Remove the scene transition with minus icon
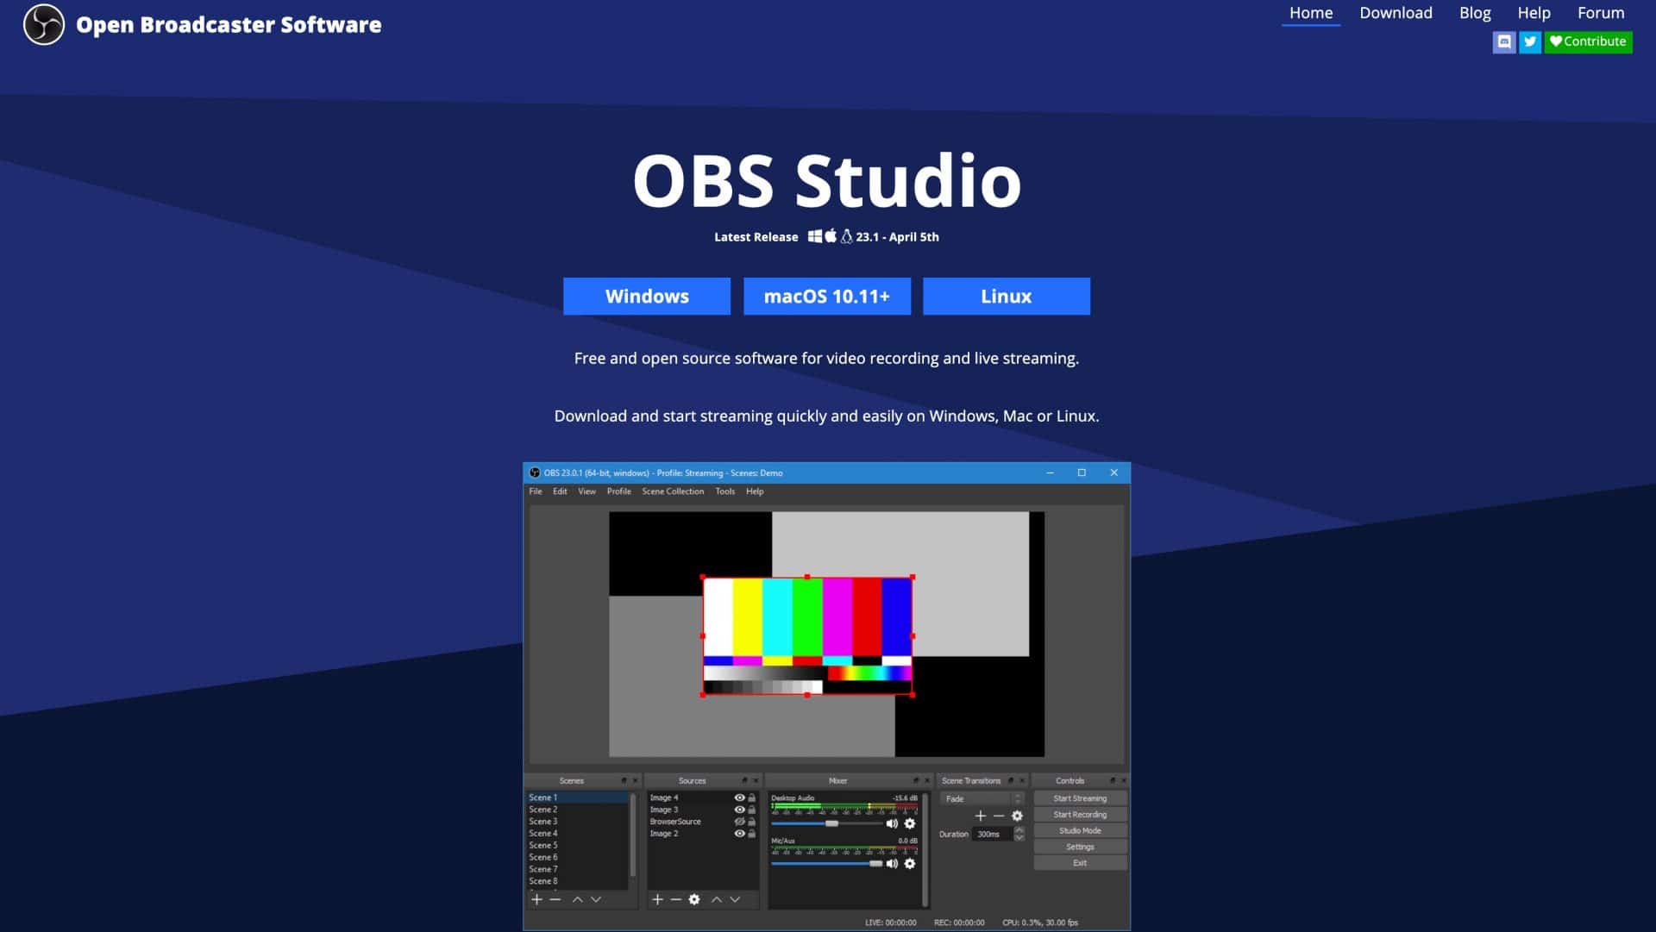This screenshot has height=932, width=1656. pyautogui.click(x=999, y=816)
